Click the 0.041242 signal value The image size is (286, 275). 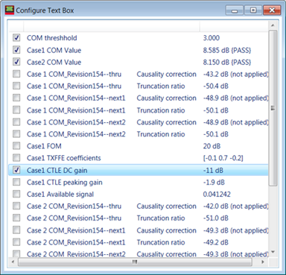coord(217,195)
